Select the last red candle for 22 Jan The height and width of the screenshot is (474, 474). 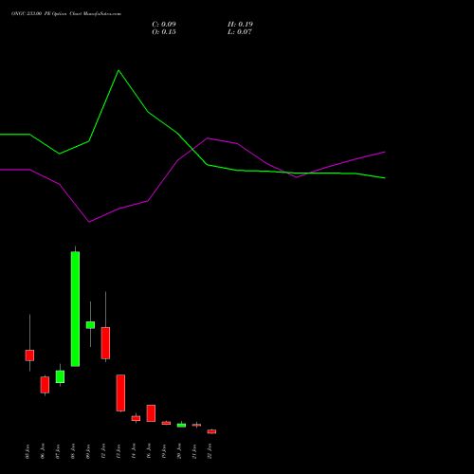pos(211,431)
